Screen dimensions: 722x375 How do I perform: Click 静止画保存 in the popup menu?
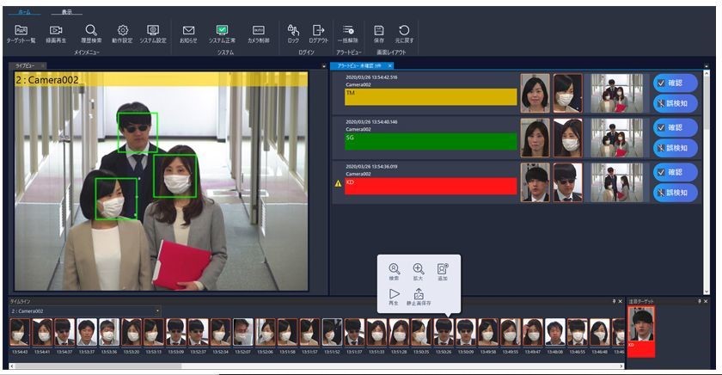pos(419,298)
